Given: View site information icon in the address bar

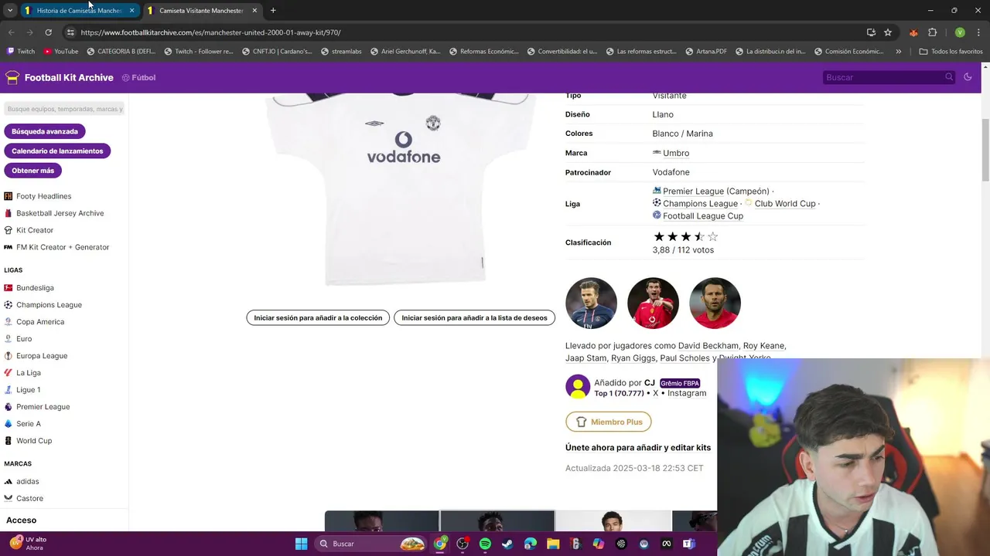Looking at the screenshot, I should (x=70, y=32).
